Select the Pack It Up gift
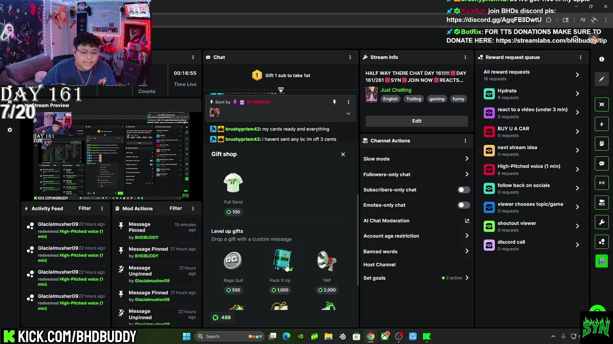Image resolution: width=613 pixels, height=344 pixels. point(280,272)
